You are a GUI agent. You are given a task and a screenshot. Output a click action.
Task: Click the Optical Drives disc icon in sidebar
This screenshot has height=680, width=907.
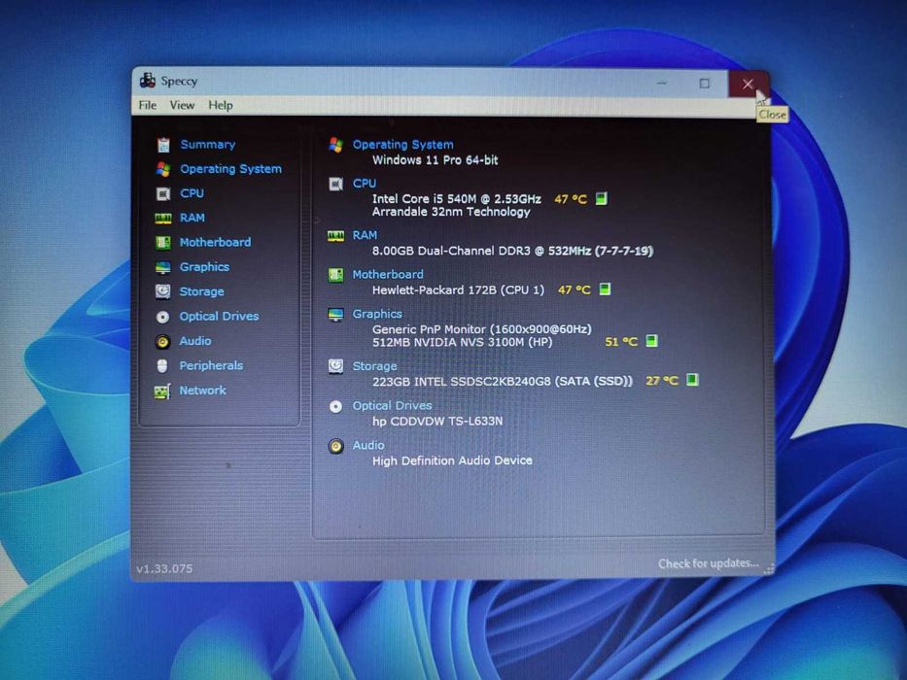(x=163, y=317)
